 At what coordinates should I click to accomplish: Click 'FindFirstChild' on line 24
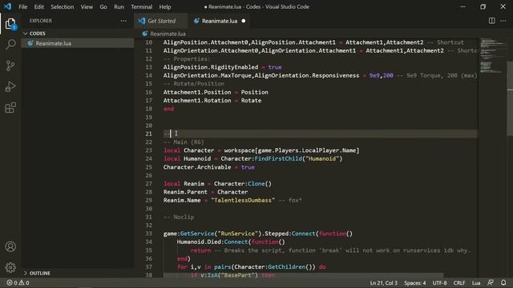point(278,158)
